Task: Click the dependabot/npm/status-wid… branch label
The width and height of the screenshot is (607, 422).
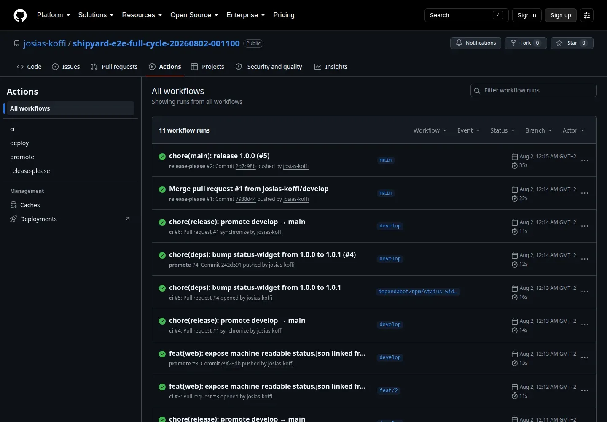Action: click(x=418, y=292)
